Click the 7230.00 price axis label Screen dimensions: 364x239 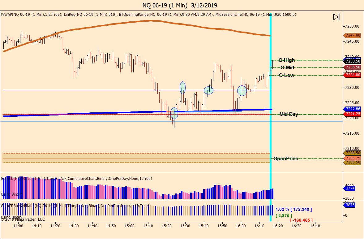coord(352,88)
